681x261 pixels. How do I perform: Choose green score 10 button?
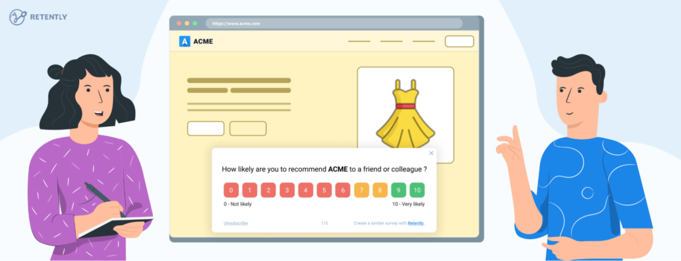[417, 190]
